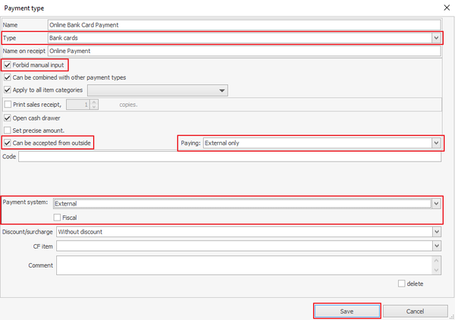This screenshot has height=320, width=455.
Task: Uncheck Can be accepted from outside
Action: tap(8, 143)
